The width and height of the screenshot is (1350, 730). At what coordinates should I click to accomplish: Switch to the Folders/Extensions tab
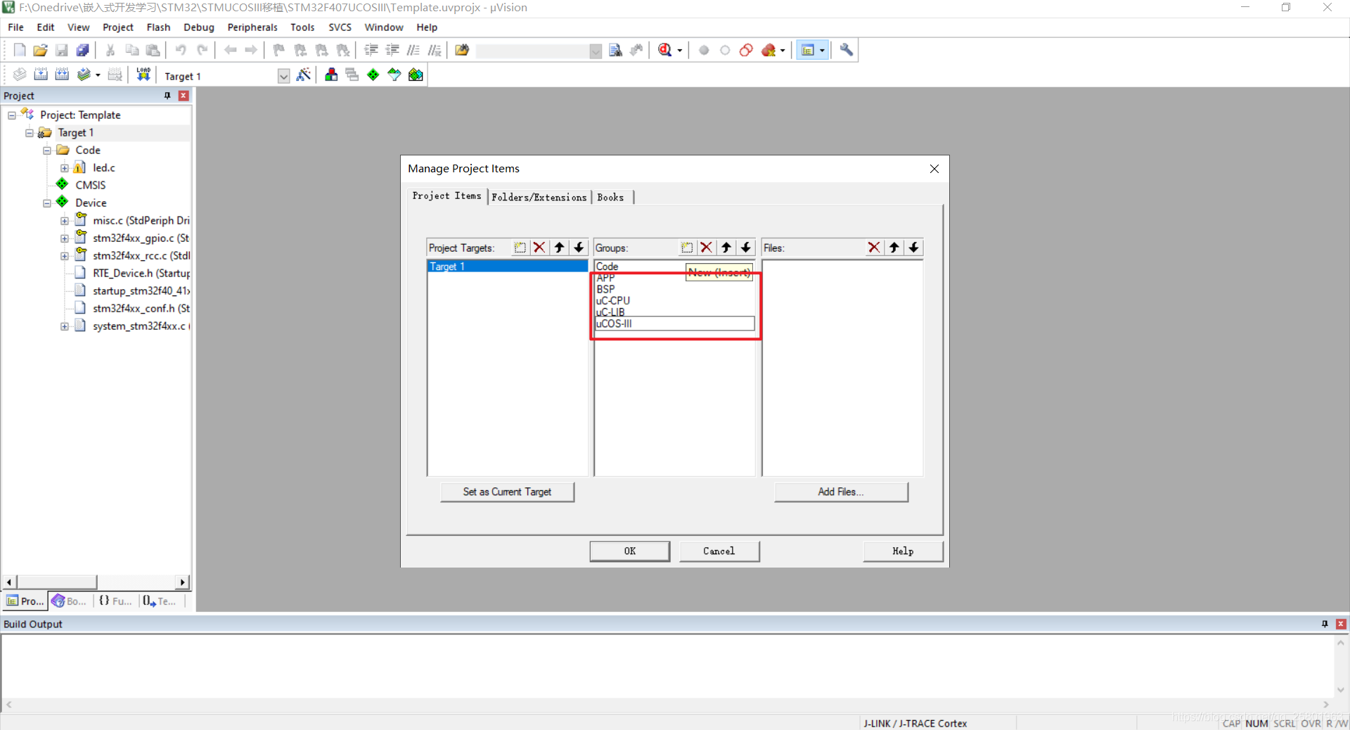pos(539,197)
